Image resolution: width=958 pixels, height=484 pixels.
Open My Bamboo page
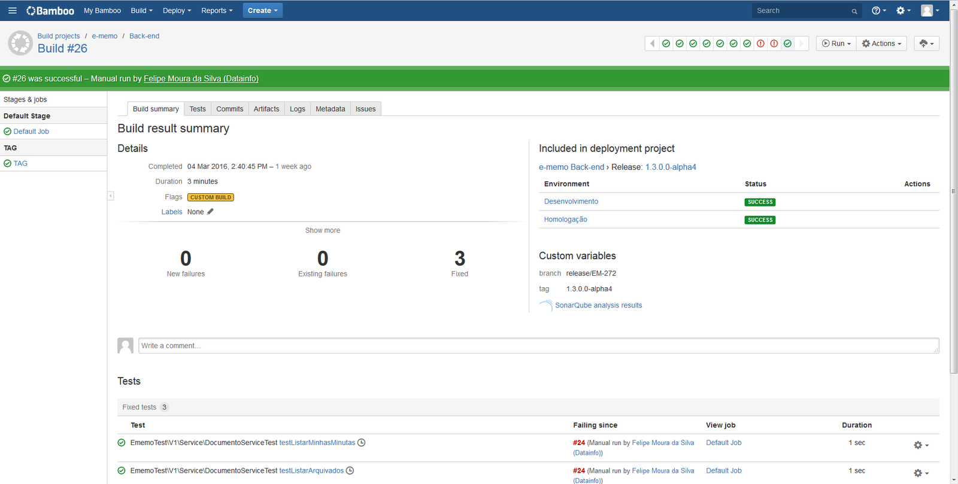(102, 11)
